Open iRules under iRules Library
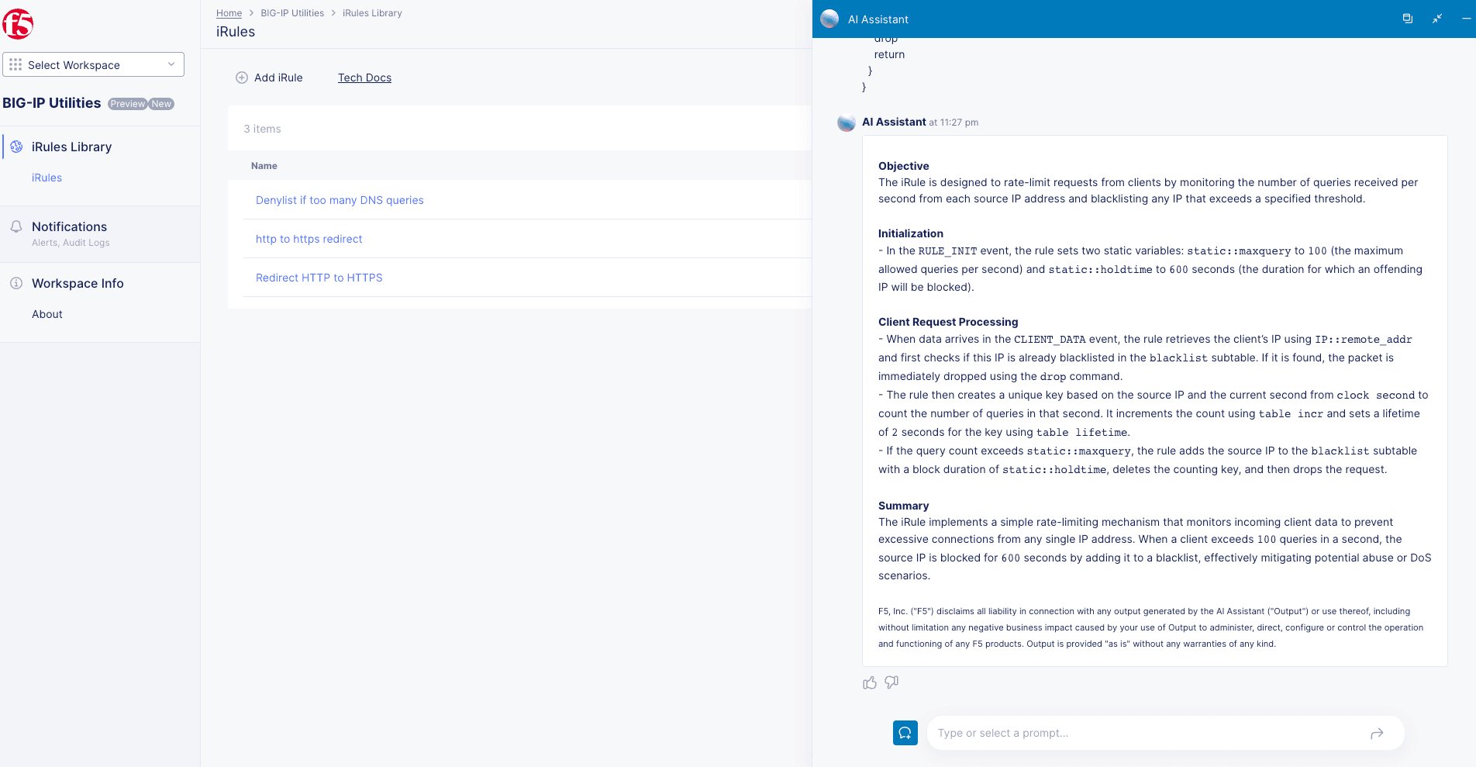The width and height of the screenshot is (1476, 767). (47, 178)
